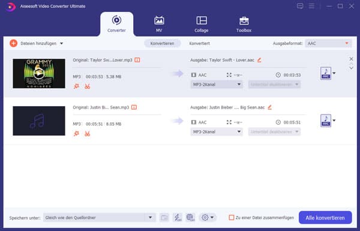Open the output folder icon
Viewport: 360px width, 231px height.
pos(164,217)
